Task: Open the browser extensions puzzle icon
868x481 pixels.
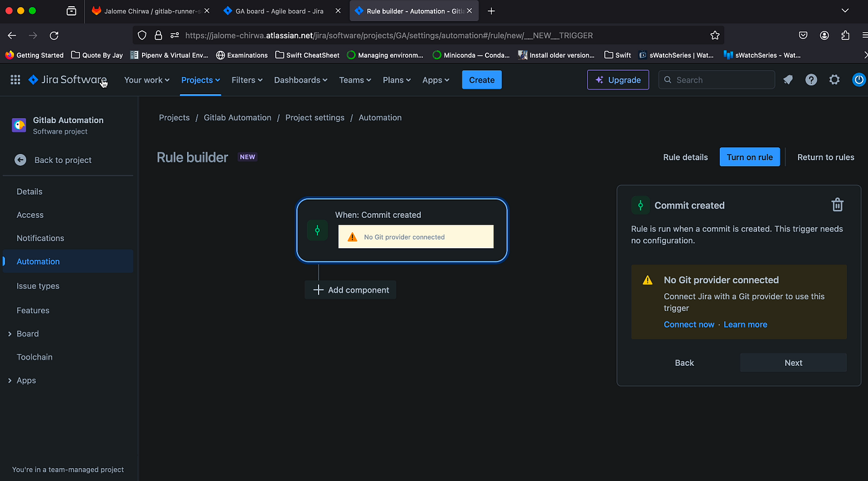Action: pyautogui.click(x=845, y=35)
